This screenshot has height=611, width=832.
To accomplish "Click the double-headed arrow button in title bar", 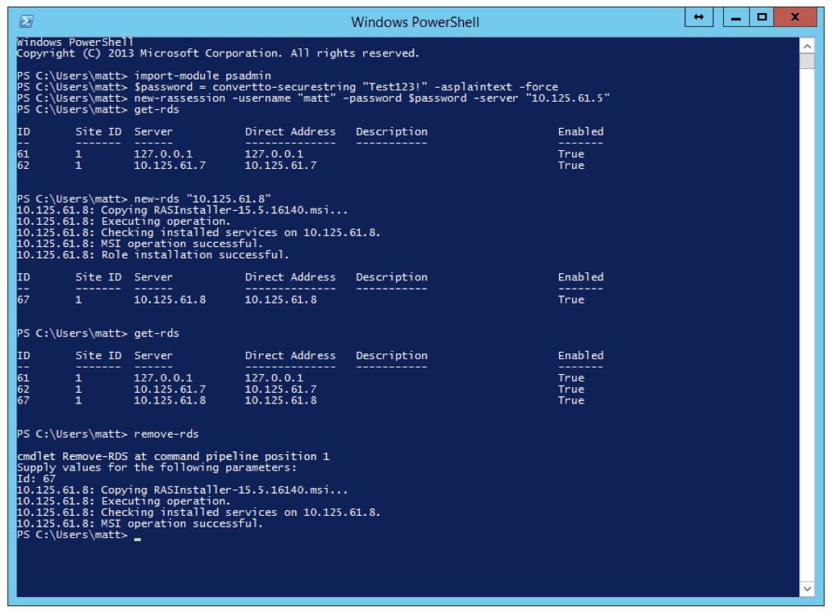I will point(698,17).
